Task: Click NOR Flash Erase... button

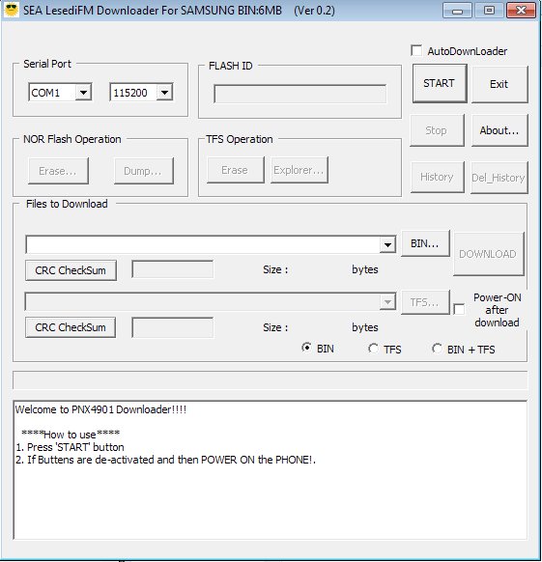Action: point(58,171)
